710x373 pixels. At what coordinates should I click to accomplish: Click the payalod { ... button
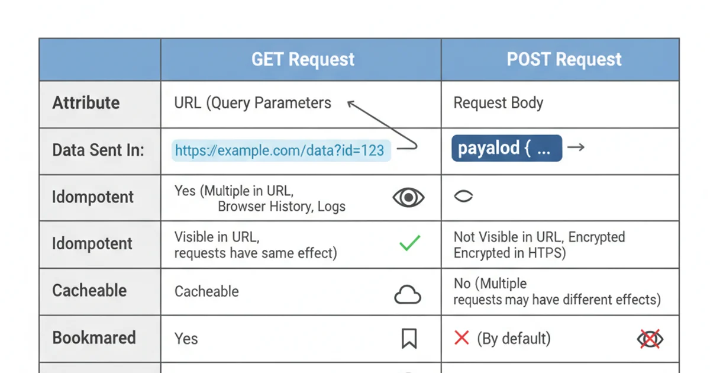coord(506,149)
